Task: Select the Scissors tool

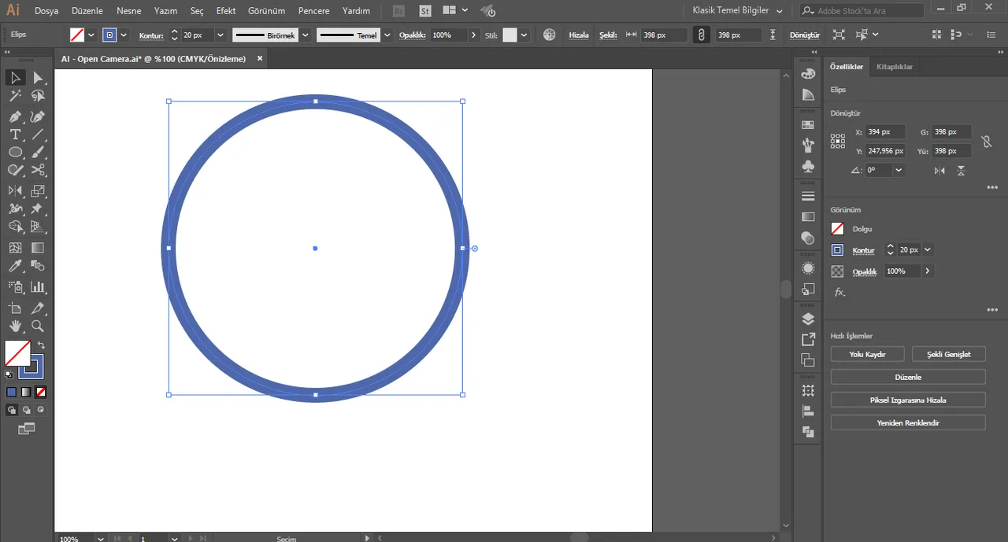Action: [38, 170]
